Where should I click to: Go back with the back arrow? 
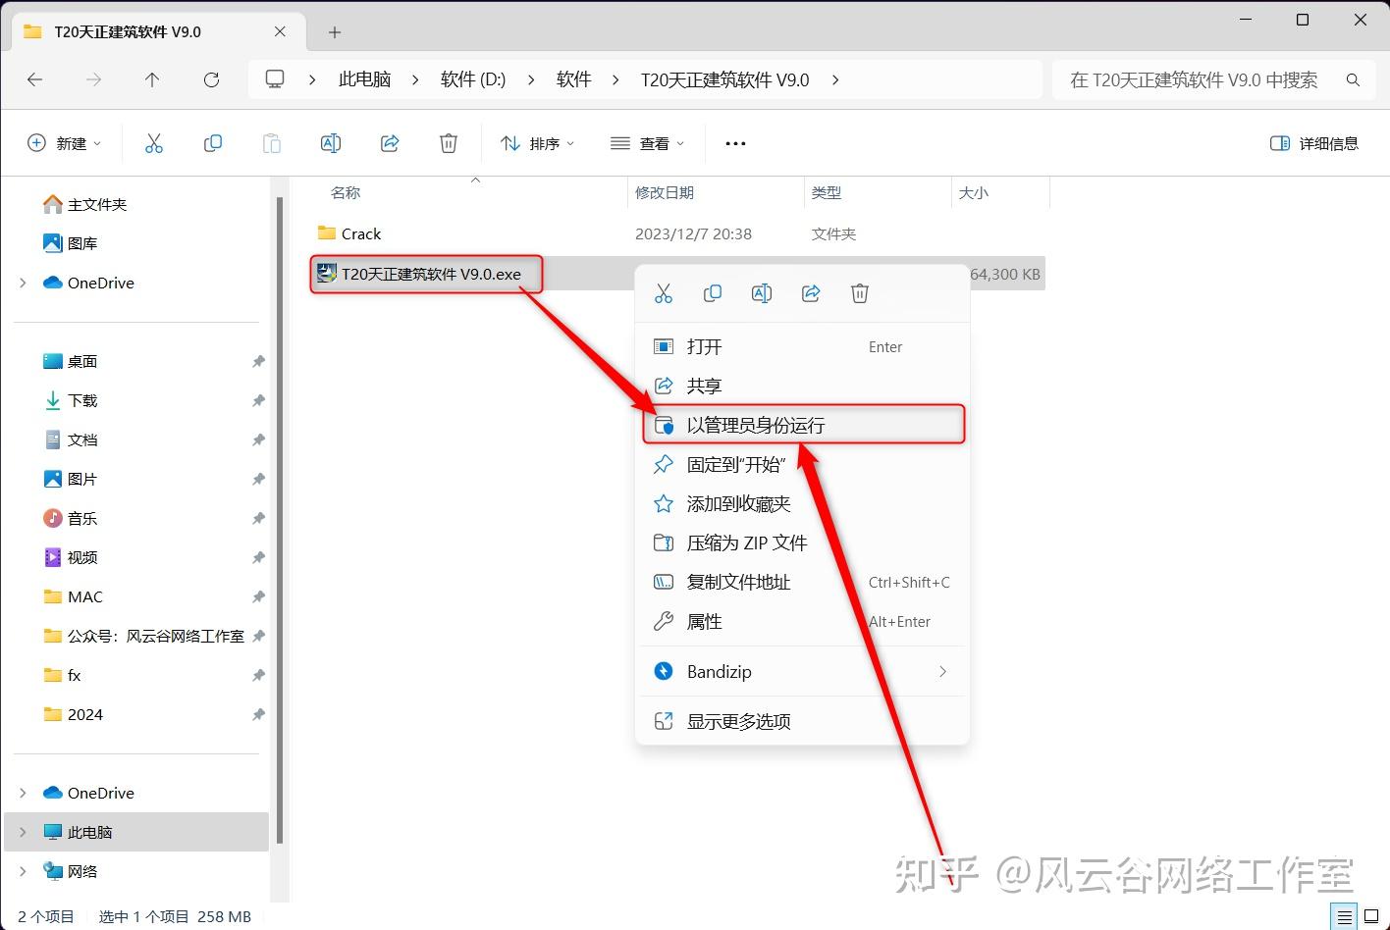(x=35, y=79)
